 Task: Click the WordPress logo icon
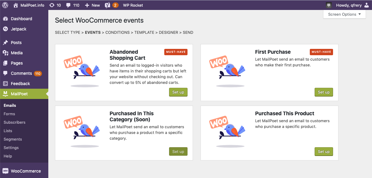(5, 5)
